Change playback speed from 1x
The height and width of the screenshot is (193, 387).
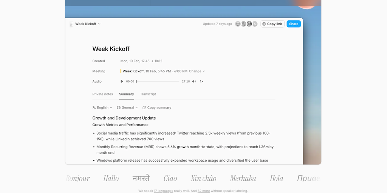pos(201,81)
